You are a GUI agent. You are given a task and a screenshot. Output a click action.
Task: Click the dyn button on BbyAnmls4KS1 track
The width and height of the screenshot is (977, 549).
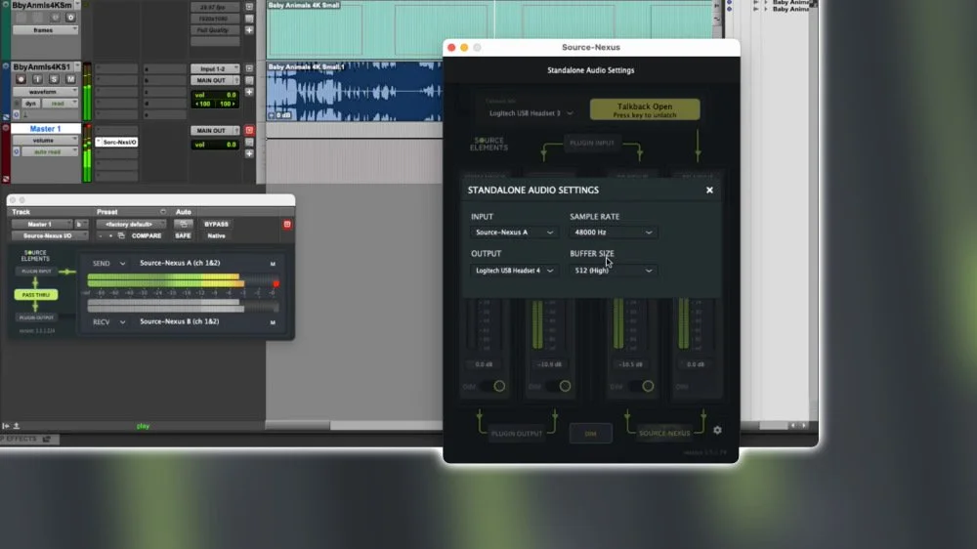[x=30, y=104]
